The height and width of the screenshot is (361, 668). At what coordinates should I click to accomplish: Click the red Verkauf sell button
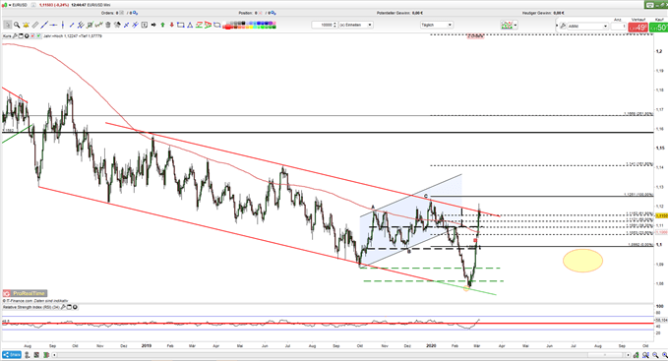click(638, 28)
